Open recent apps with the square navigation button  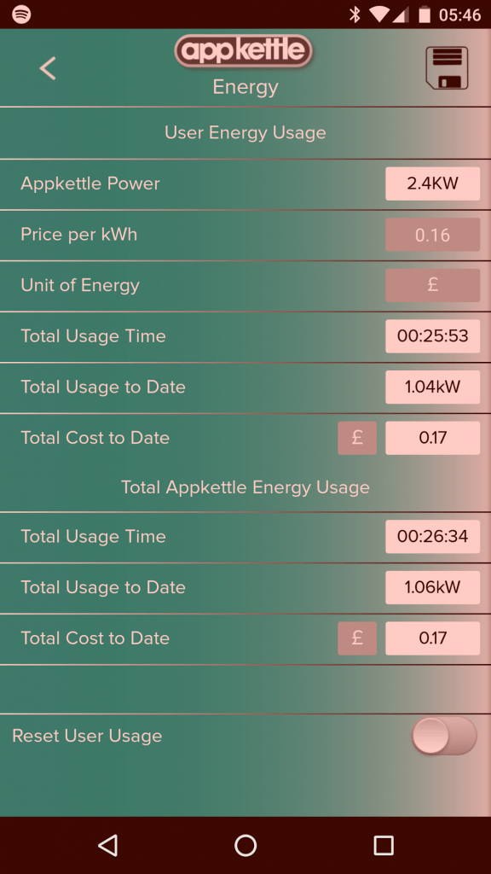(383, 845)
